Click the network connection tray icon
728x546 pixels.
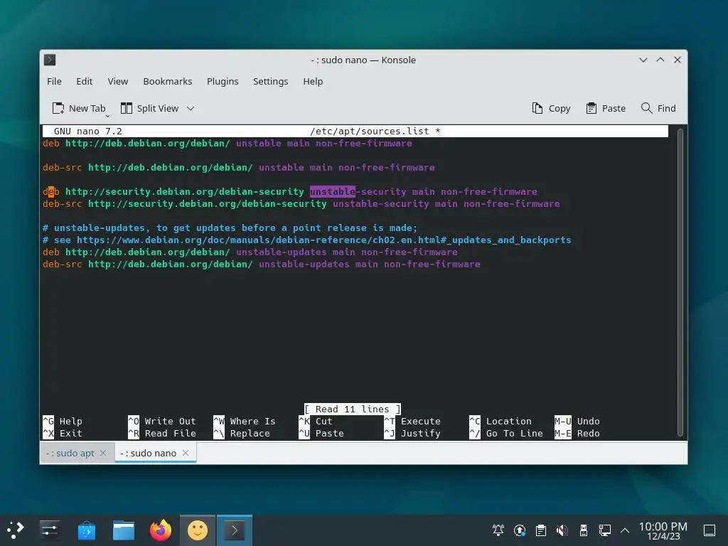[604, 530]
